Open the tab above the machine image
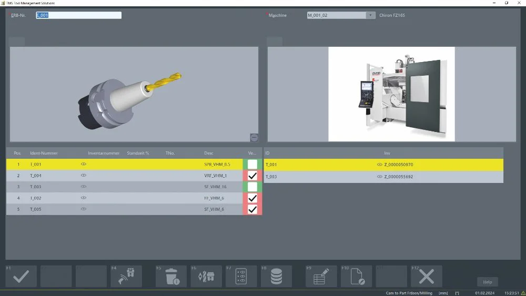The width and height of the screenshot is (526, 296). 275,42
